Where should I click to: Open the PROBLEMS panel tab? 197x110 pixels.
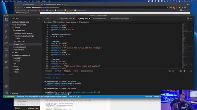[48, 71]
